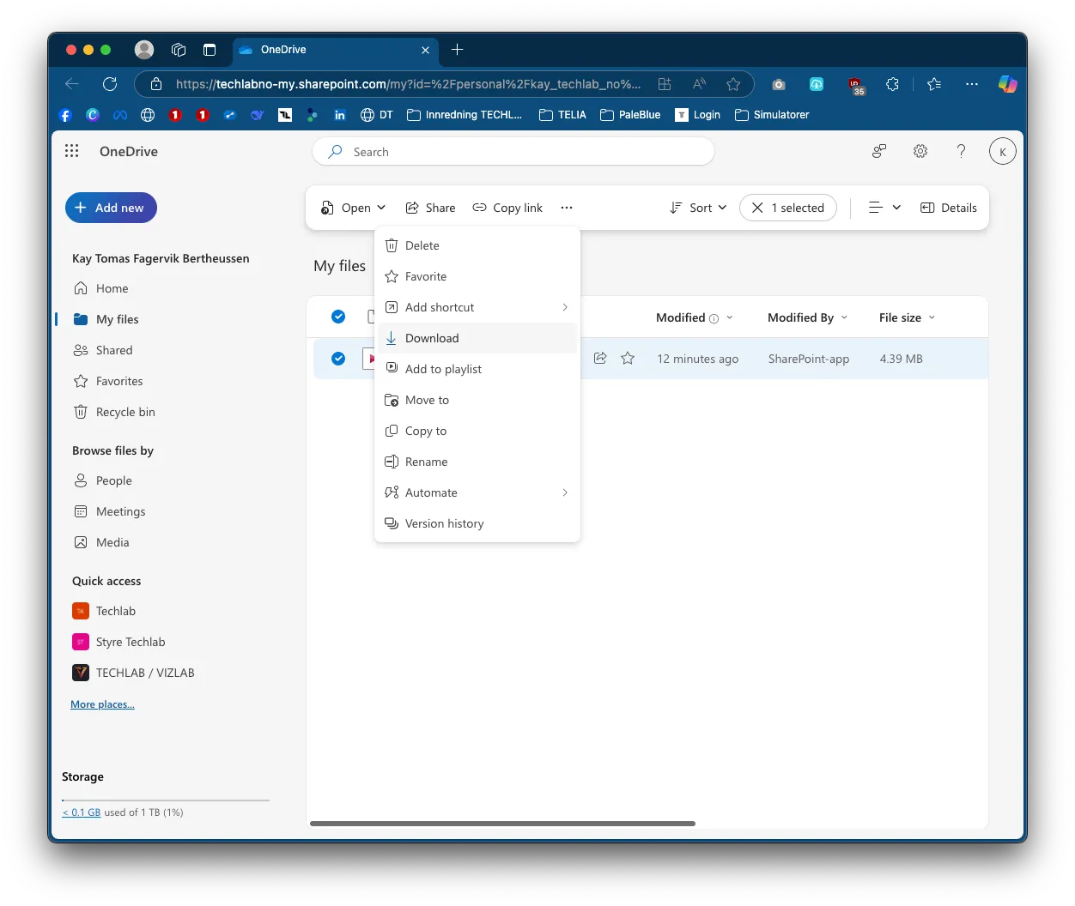Screen dimensions: 1075x906
Task: Open the split screen icon in address bar
Action: tap(665, 84)
